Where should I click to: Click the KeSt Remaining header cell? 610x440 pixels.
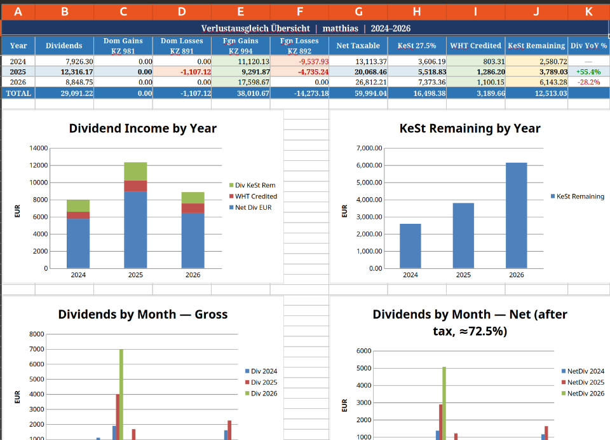(536, 46)
